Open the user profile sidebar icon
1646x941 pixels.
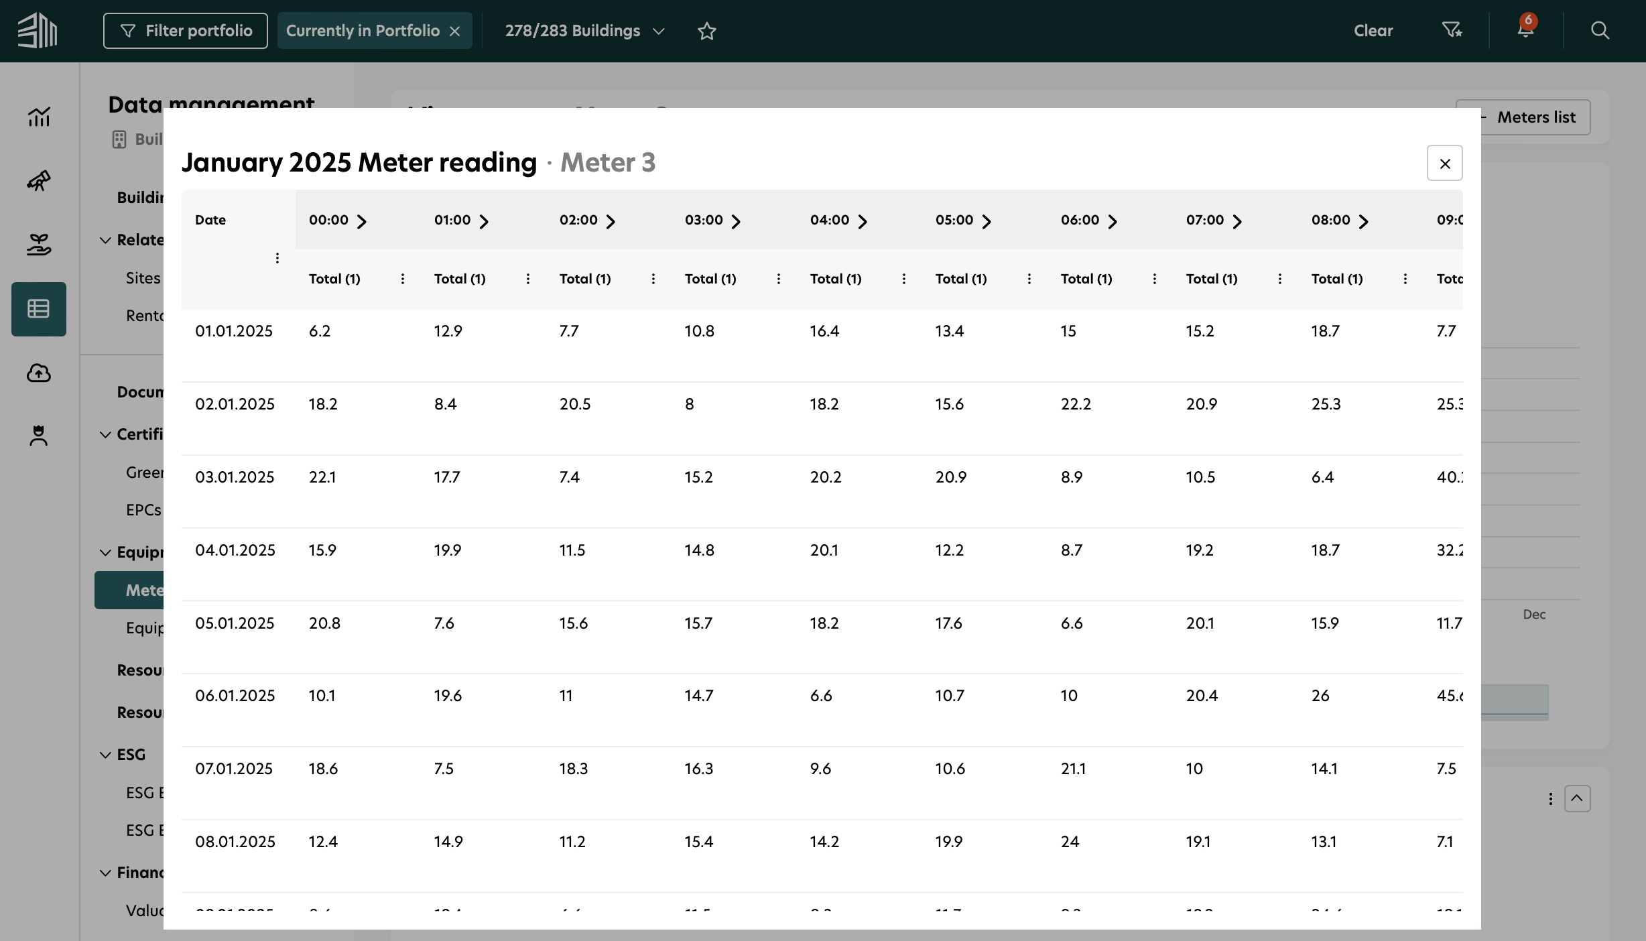pyautogui.click(x=39, y=436)
